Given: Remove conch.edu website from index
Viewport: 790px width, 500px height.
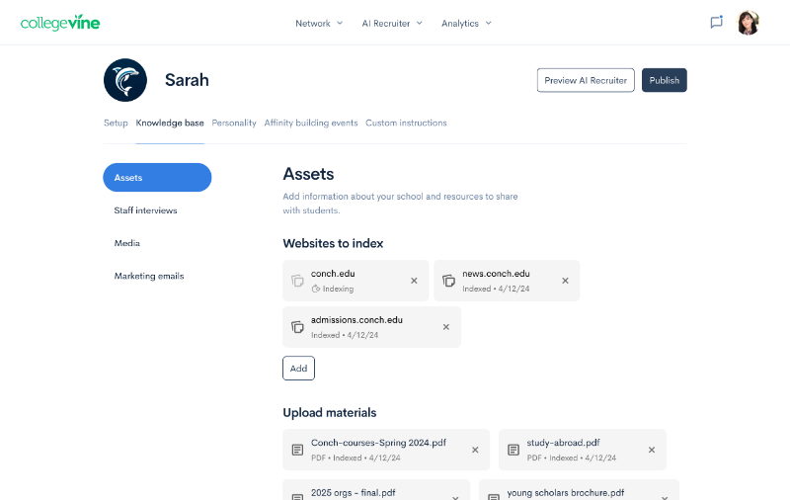Looking at the screenshot, I should click(x=414, y=281).
